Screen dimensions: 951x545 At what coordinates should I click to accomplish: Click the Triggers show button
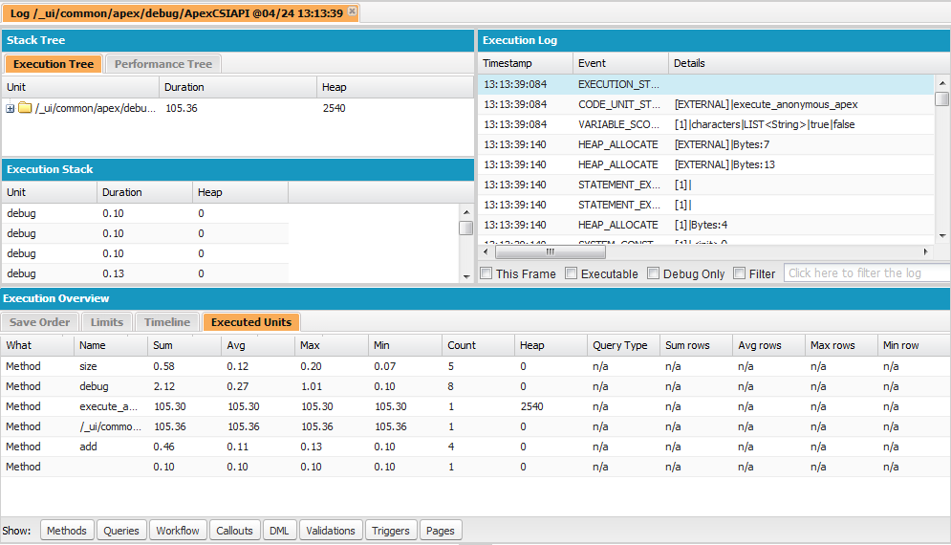point(391,531)
